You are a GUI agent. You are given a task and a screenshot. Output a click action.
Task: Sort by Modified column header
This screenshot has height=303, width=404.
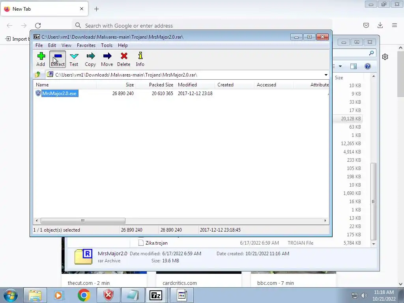195,85
